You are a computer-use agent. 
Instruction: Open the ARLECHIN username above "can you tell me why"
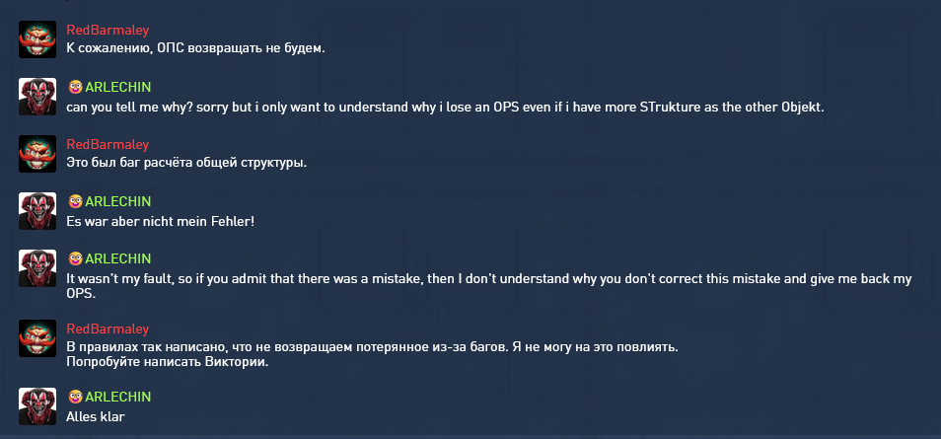click(117, 87)
